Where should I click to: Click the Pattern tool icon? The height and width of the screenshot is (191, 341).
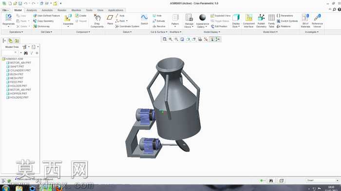175,18
